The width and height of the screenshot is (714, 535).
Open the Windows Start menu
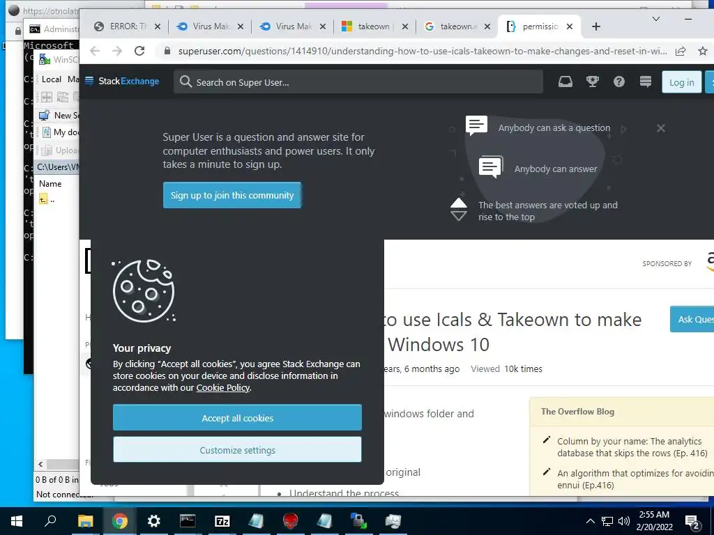(17, 521)
